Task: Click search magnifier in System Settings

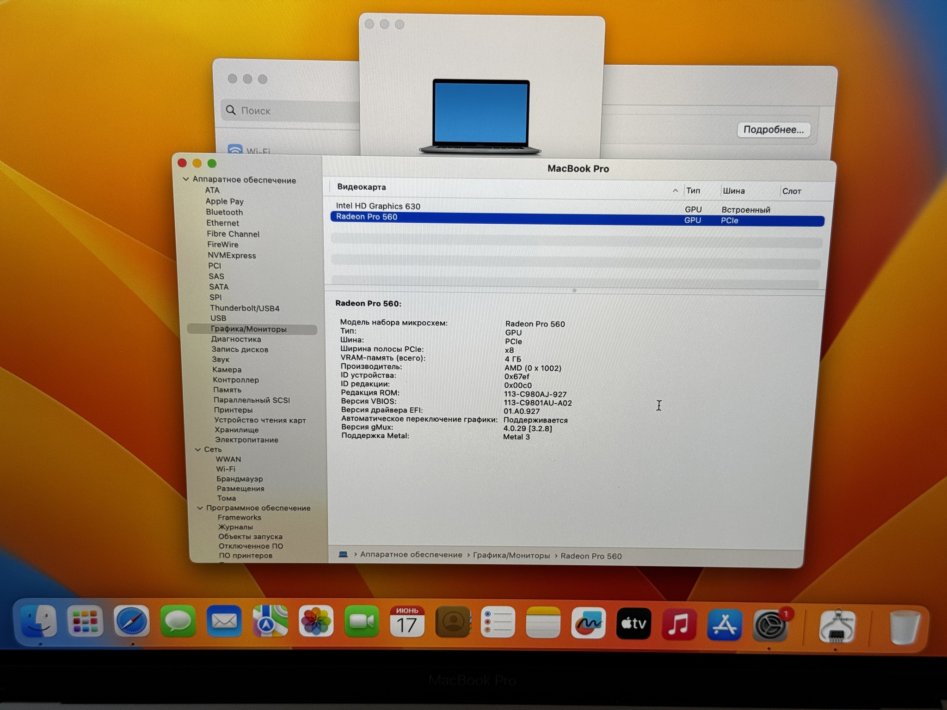Action: click(x=231, y=110)
